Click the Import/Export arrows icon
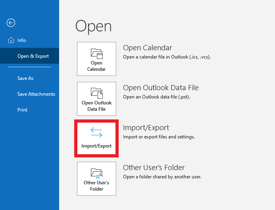The height and width of the screenshot is (210, 275). pos(96,132)
